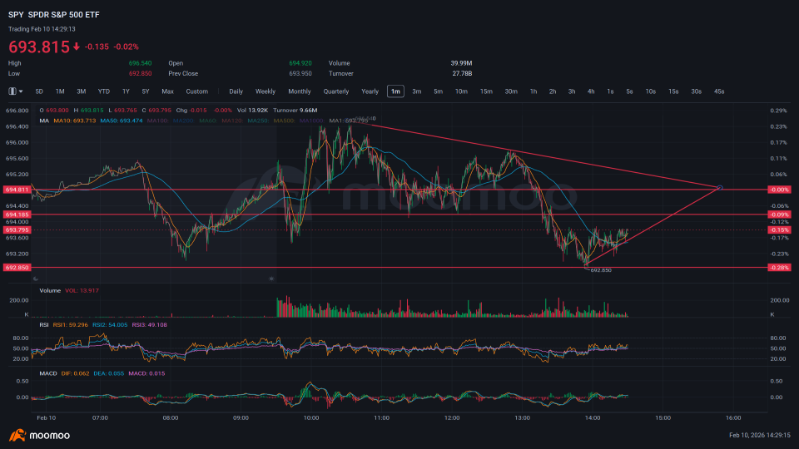
Task: Click the RSI1: 59.296 value
Action: coord(70,325)
